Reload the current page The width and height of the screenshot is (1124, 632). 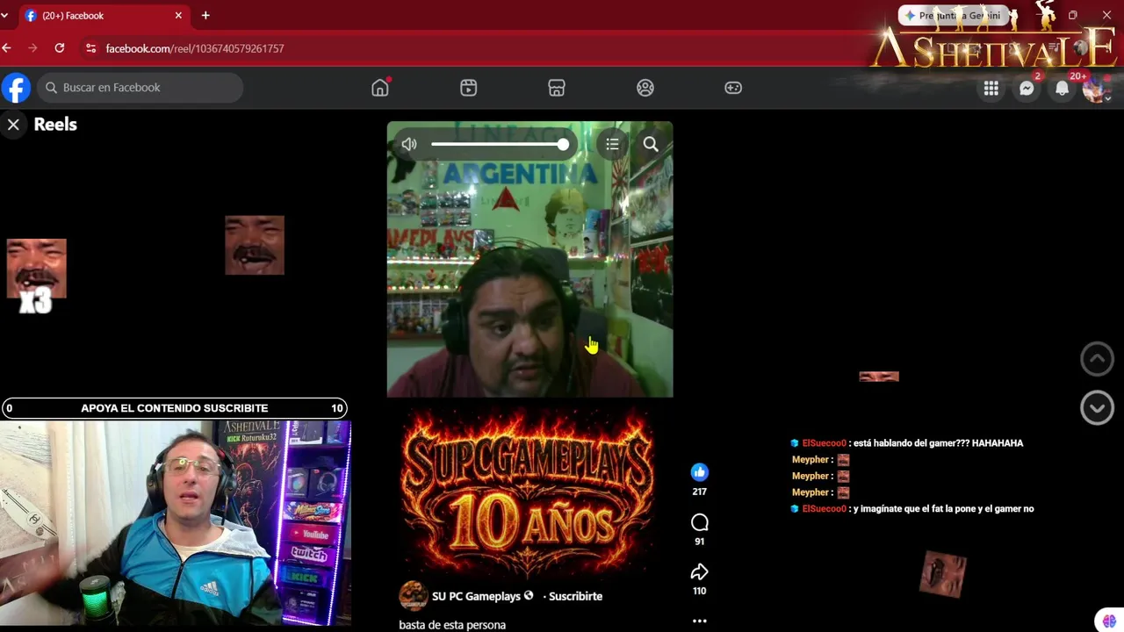click(x=60, y=48)
